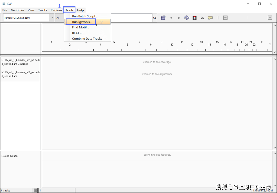Viewport: 277px width, 193px height.
Task: Click the Home genome view icon
Action: pos(163,18)
